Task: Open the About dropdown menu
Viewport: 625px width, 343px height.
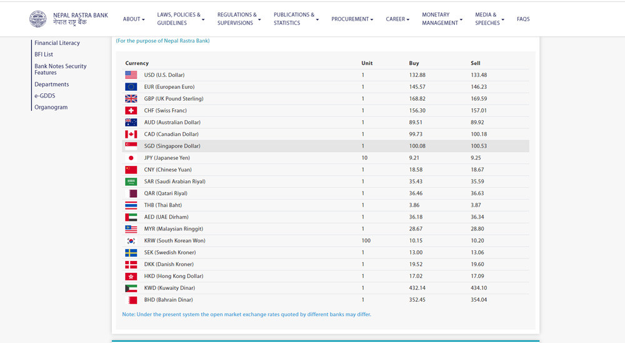Action: pos(134,19)
